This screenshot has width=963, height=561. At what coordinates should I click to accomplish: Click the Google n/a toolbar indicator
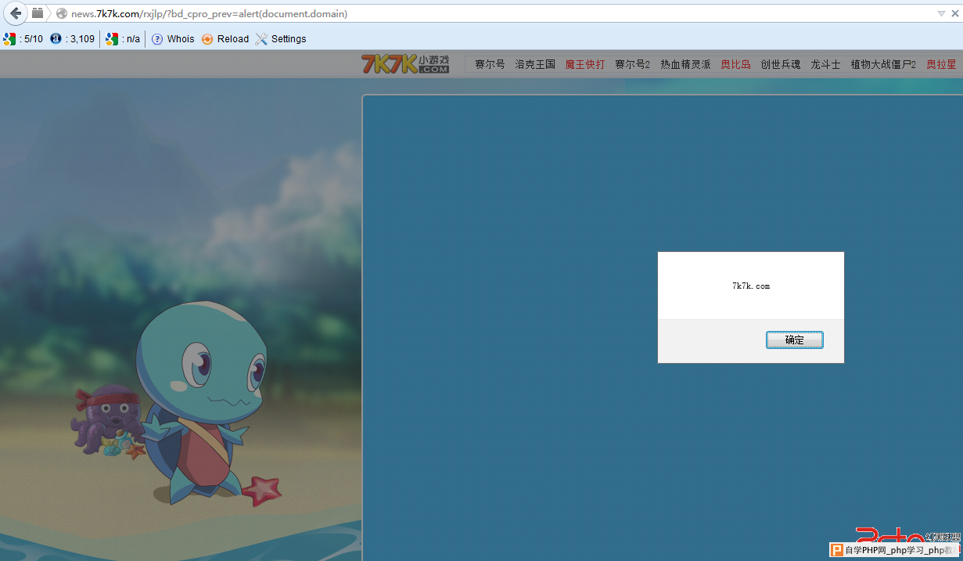[123, 38]
